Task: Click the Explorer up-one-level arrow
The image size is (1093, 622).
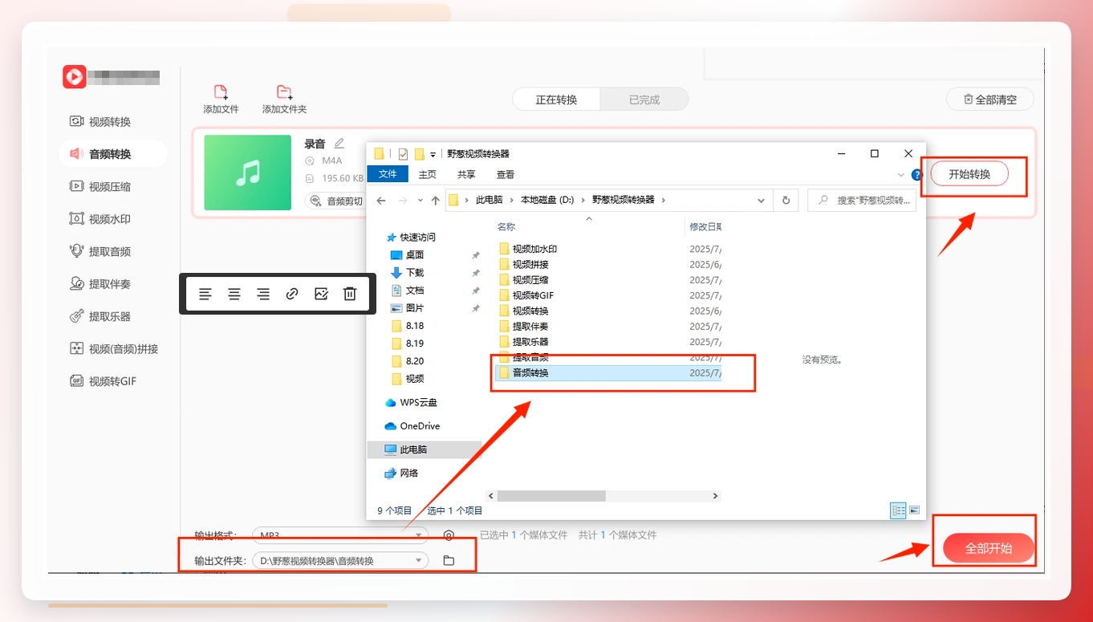Action: [435, 200]
